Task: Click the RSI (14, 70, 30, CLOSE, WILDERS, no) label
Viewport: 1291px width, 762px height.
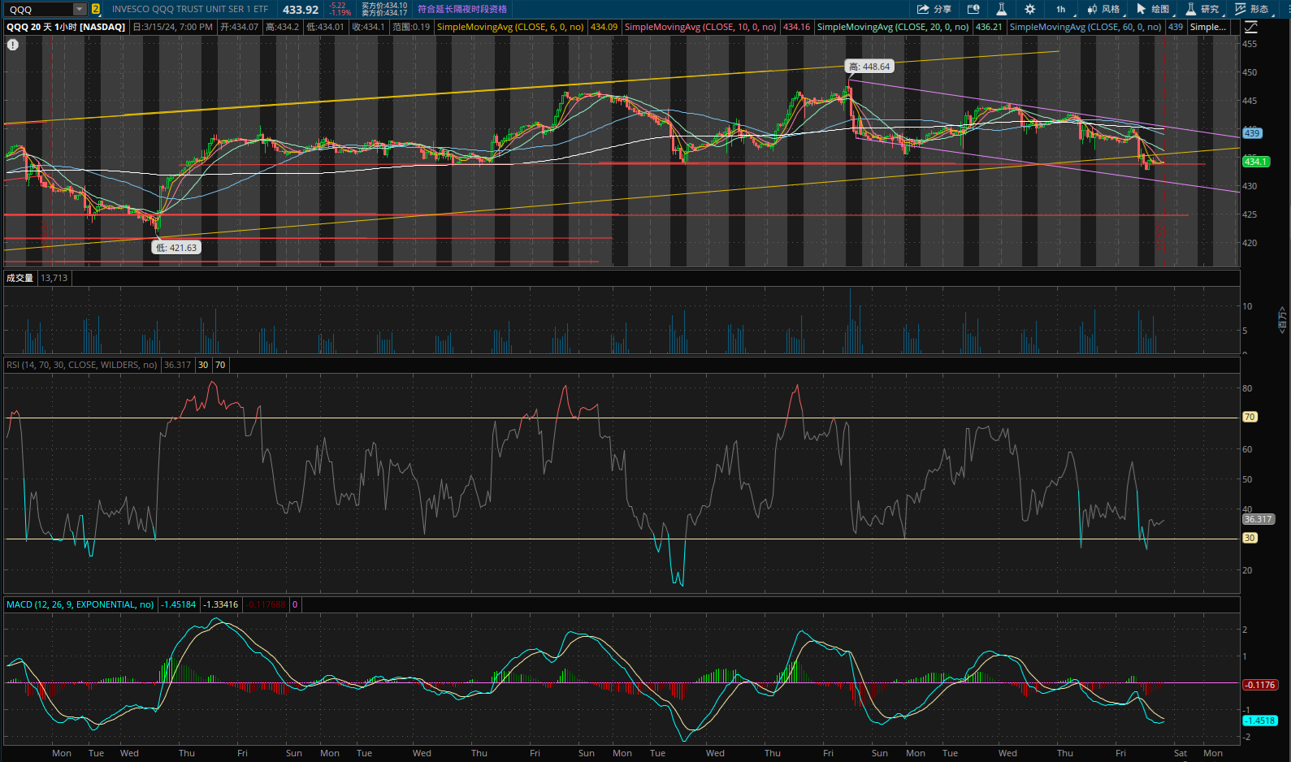Action: [82, 365]
